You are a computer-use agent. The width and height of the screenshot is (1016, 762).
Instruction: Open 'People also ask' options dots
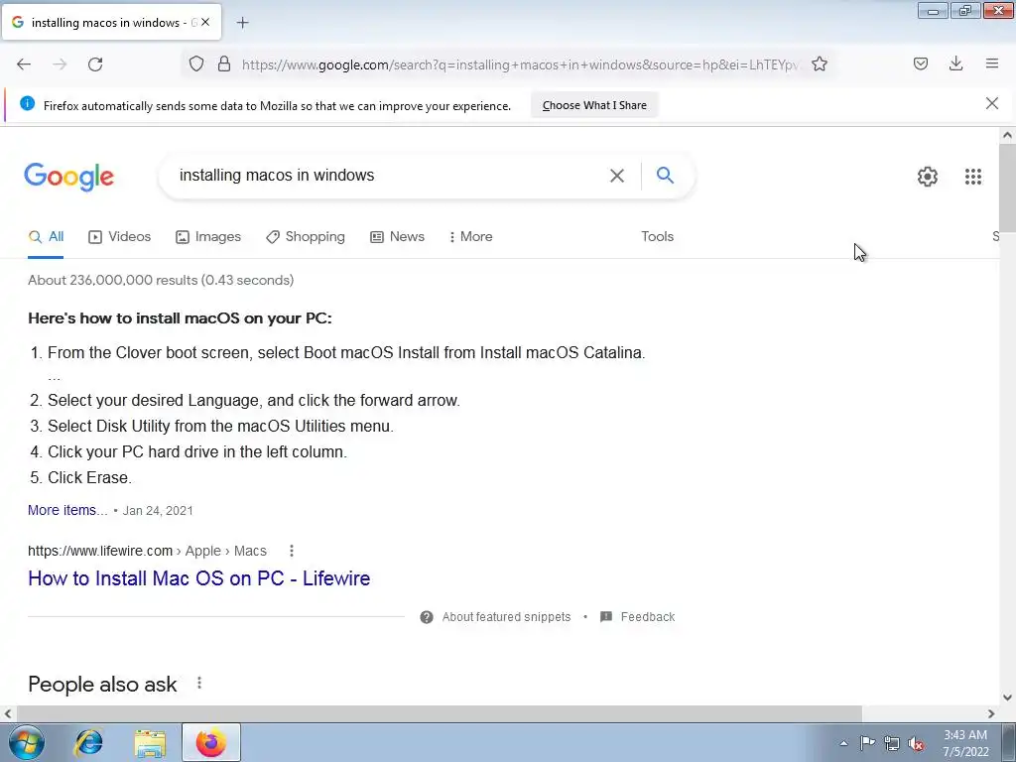(199, 683)
